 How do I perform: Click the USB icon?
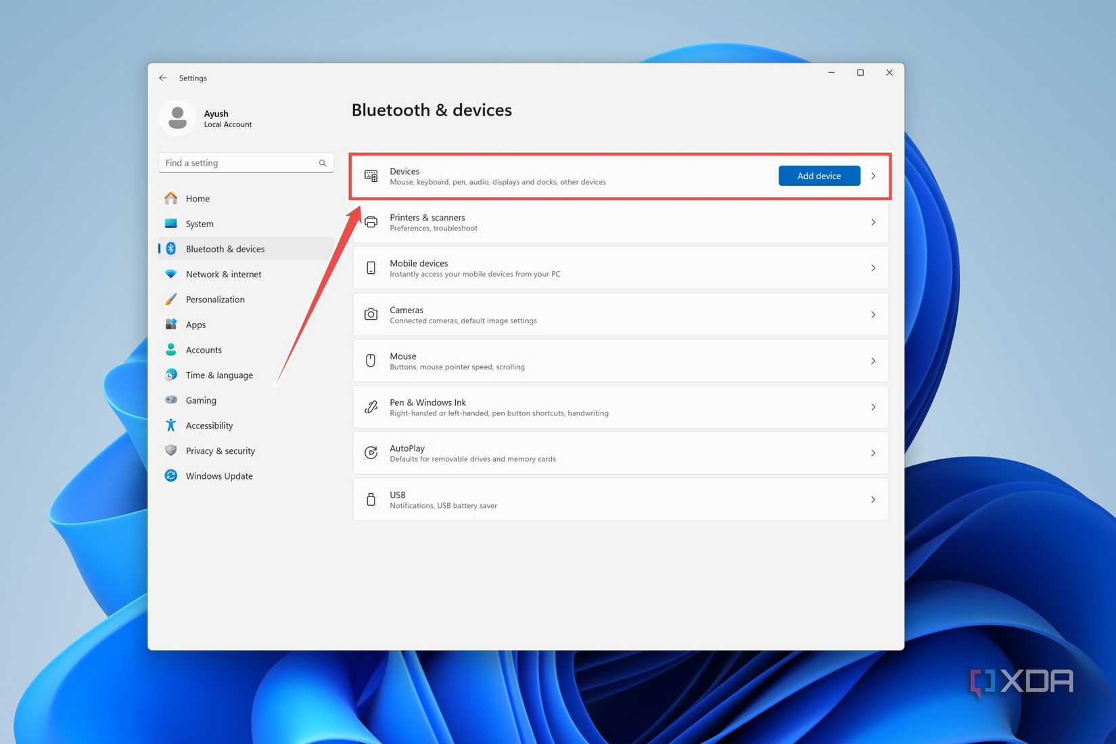click(x=371, y=499)
